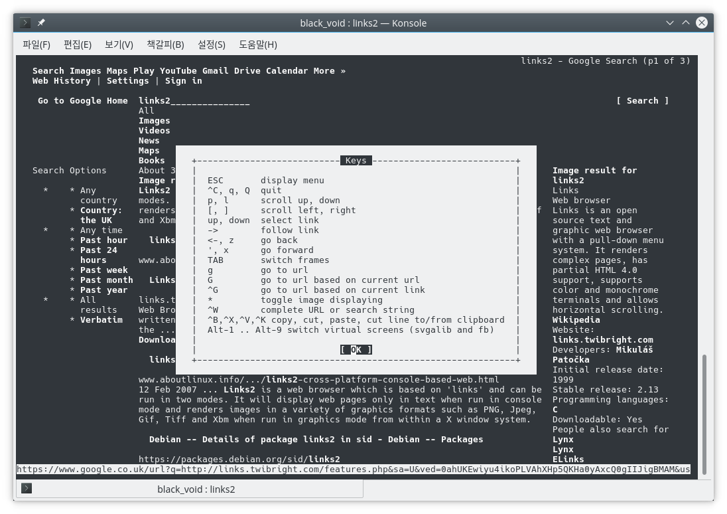Click the new tab terminal icon at bottom
727x514 pixels.
[x=27, y=488]
